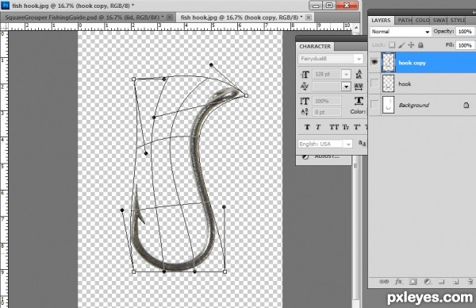
Task: Click the baseline shift 0 pt field
Action: click(327, 112)
